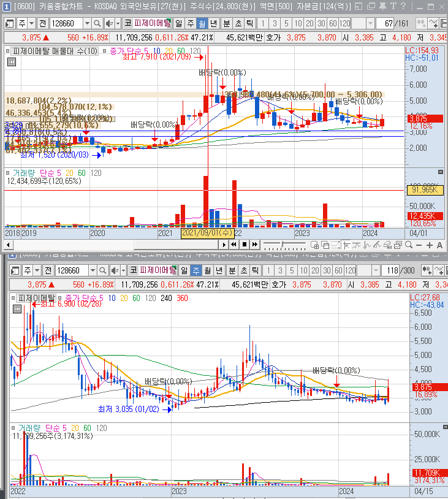
Task: Toggle the 거래량 indicator square in weekly chart
Action: pyautogui.click(x=13, y=428)
